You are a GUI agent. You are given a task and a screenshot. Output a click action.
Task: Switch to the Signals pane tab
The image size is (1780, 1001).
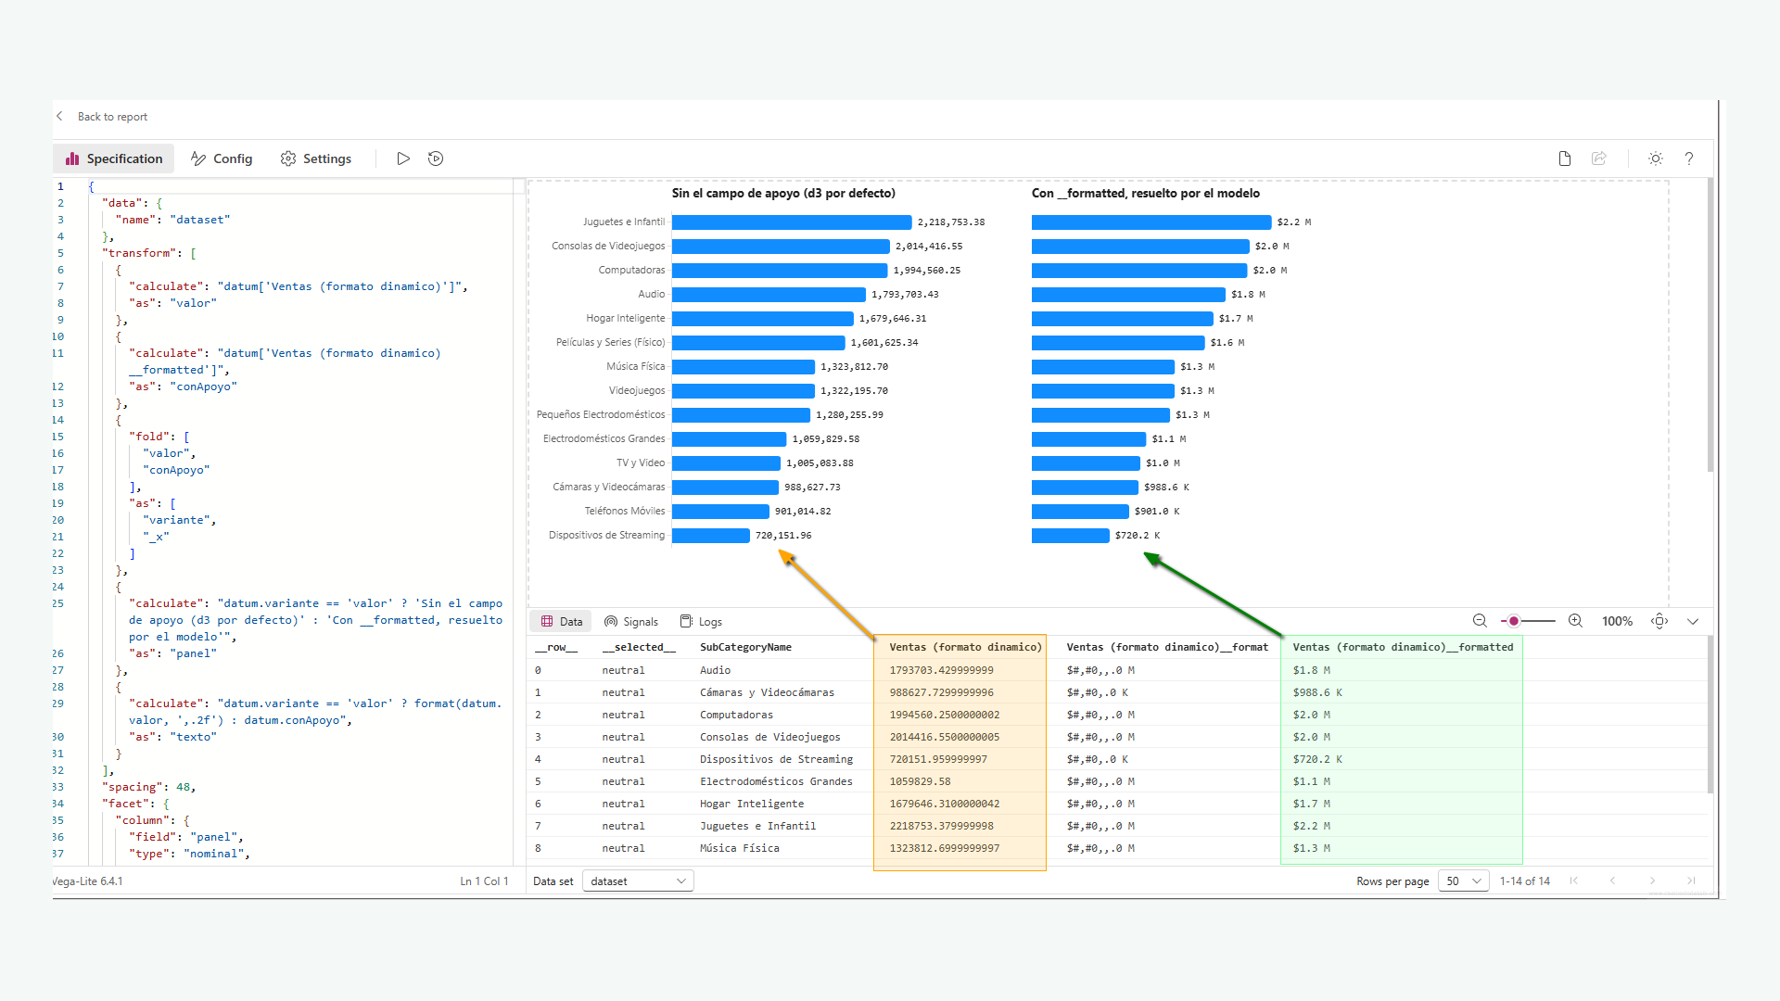tap(631, 622)
